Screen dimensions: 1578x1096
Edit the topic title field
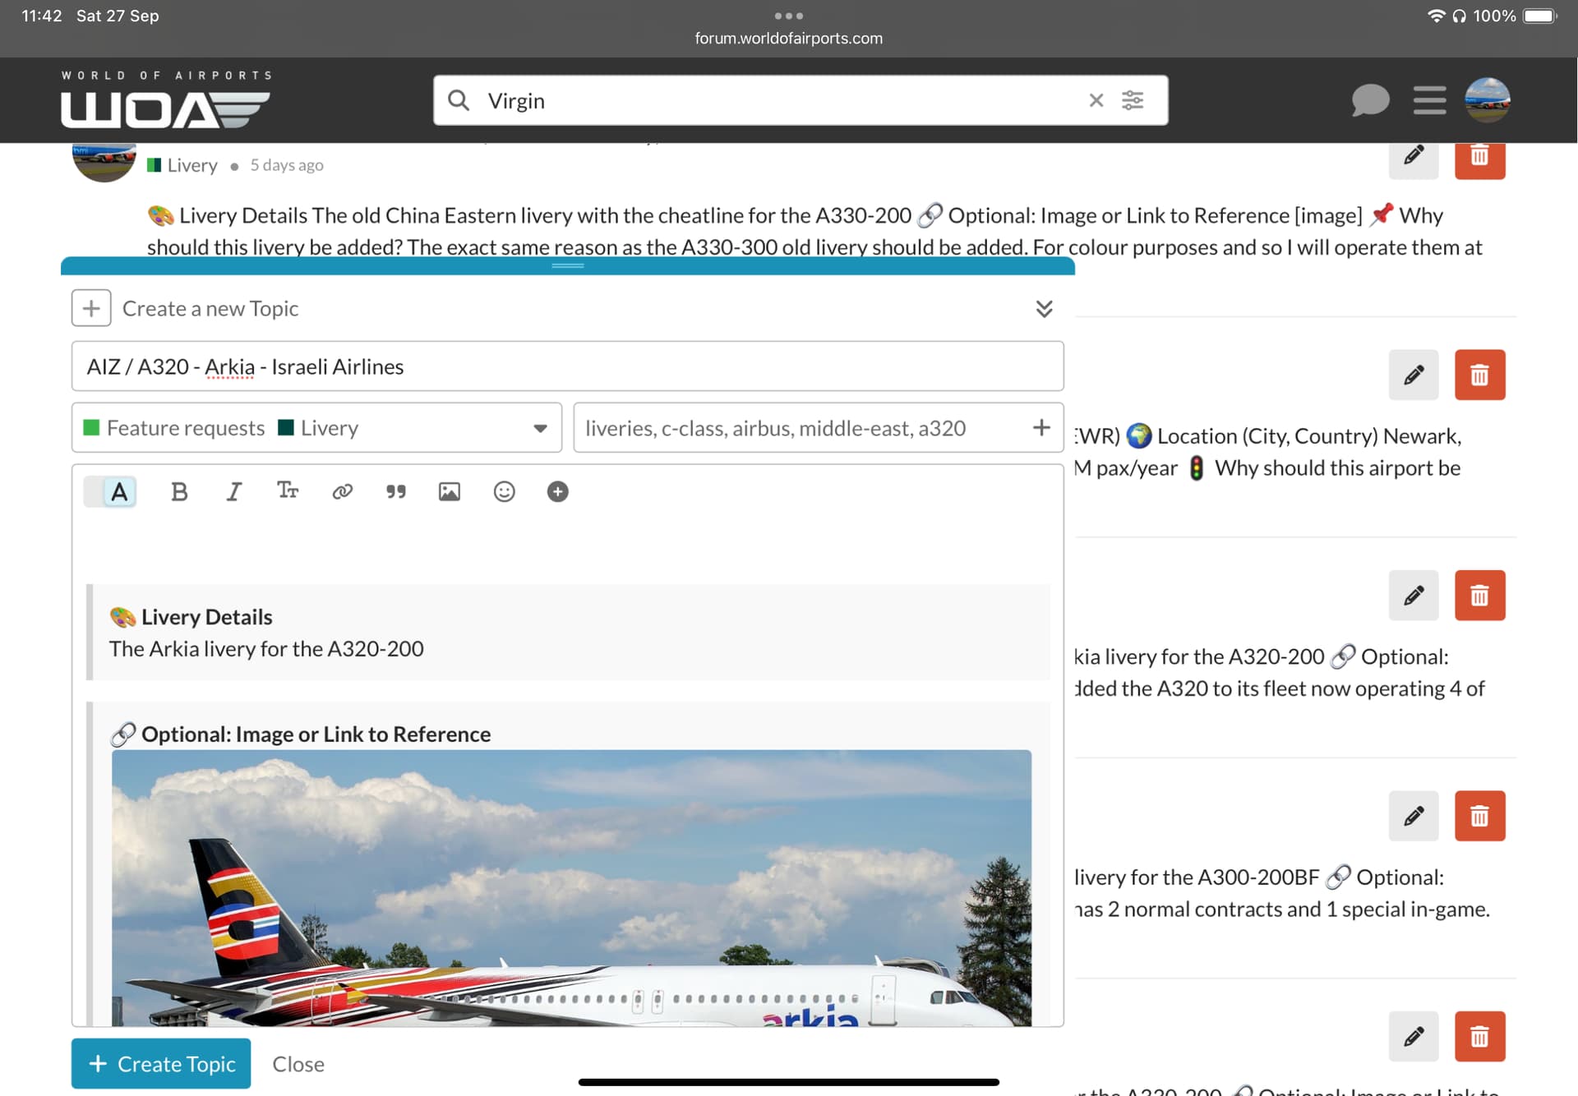tap(567, 366)
